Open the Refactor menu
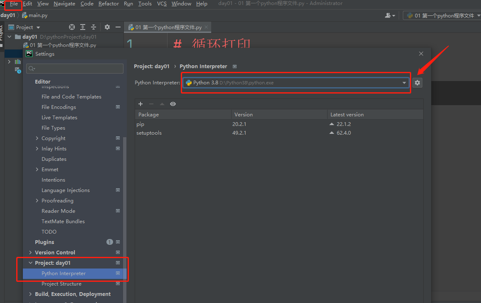 tap(109, 4)
